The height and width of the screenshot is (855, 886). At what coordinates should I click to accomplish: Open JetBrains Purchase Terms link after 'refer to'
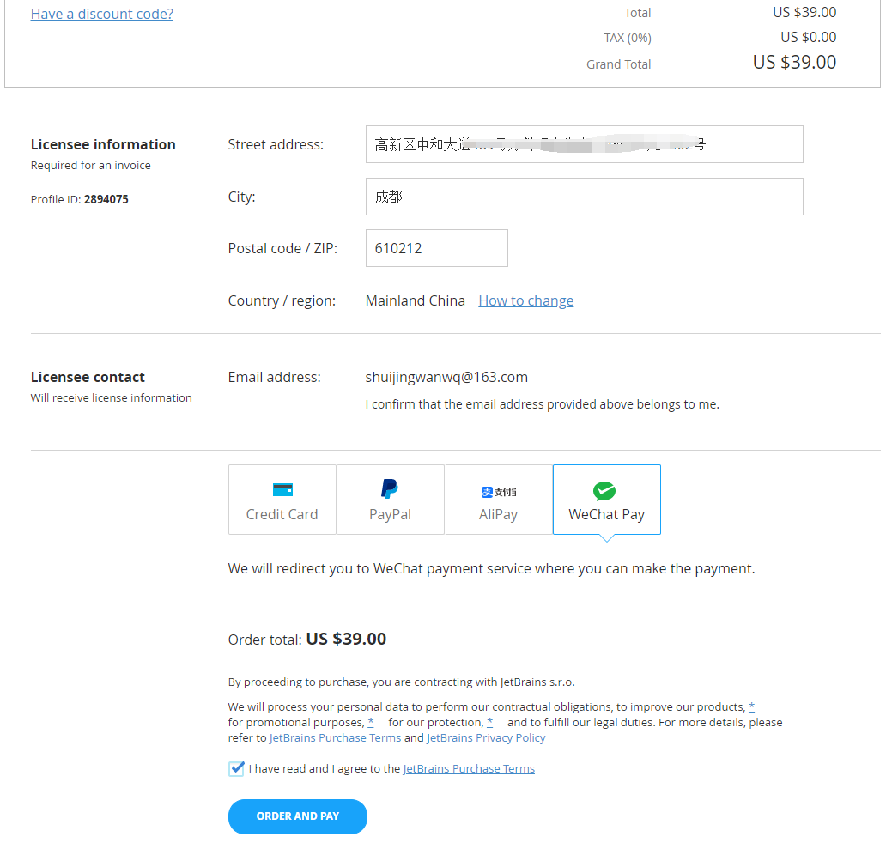click(x=335, y=738)
